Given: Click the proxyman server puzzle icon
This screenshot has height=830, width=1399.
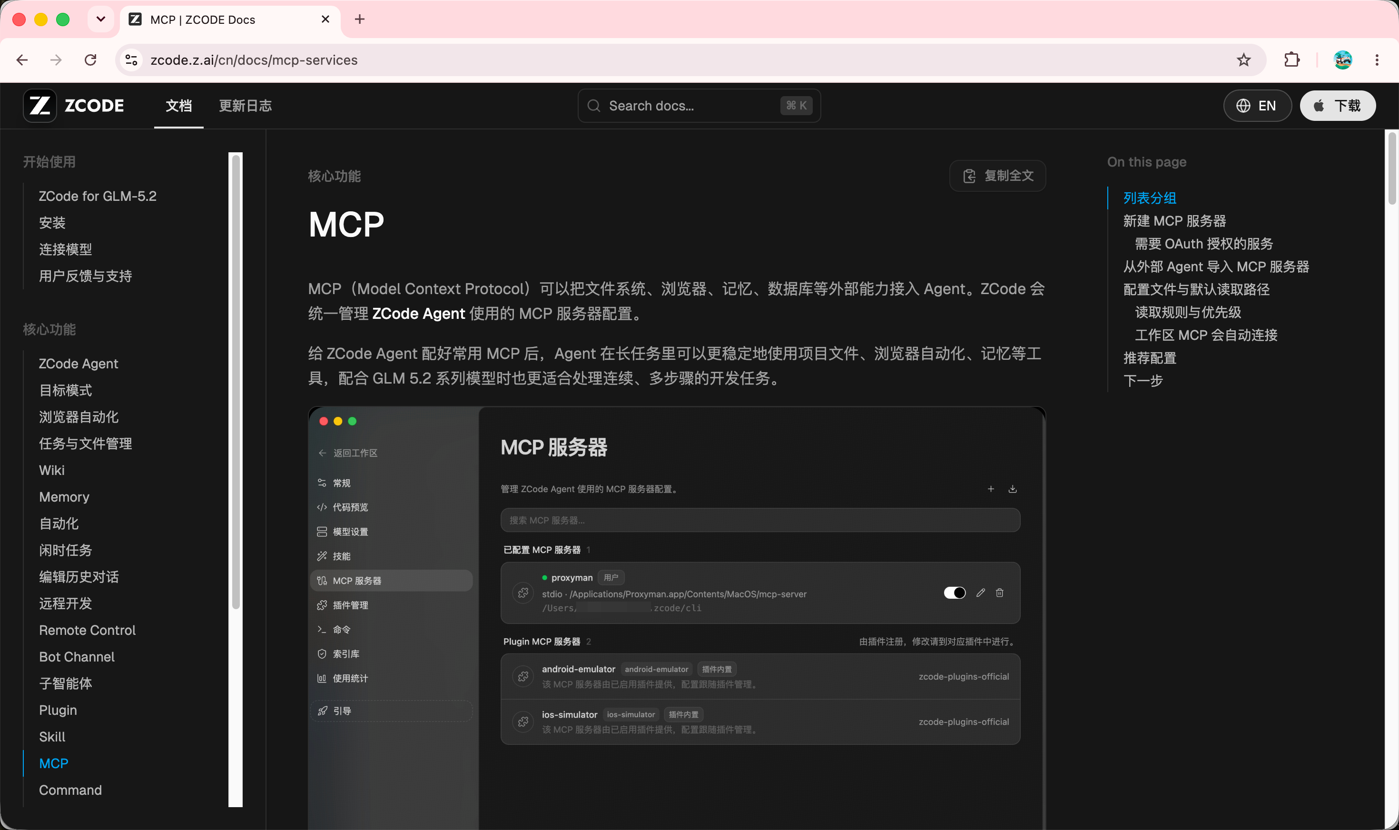Looking at the screenshot, I should [523, 593].
